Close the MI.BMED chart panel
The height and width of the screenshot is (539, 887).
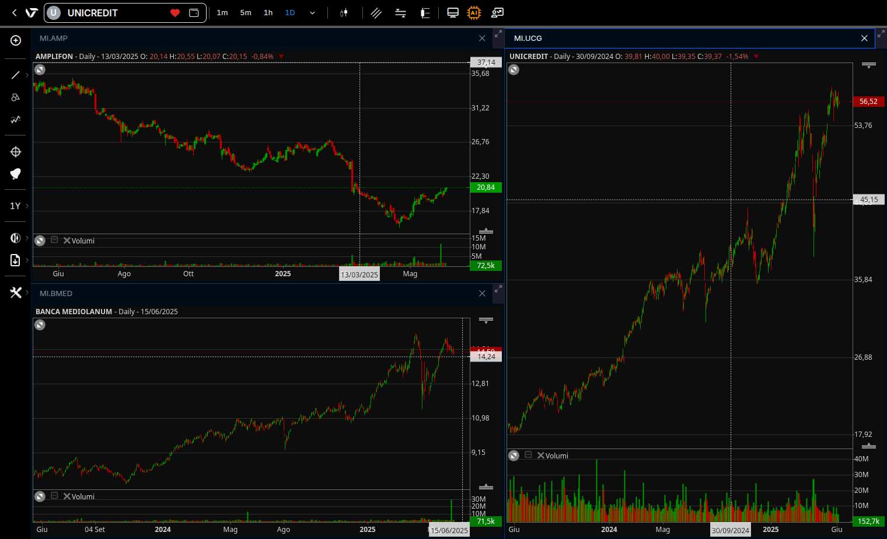click(482, 293)
